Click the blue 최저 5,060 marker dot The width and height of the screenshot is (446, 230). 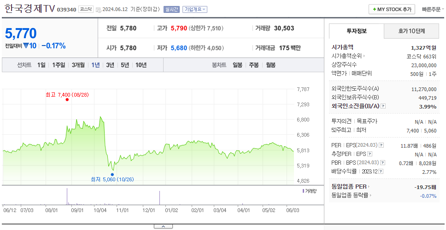pos(112,175)
